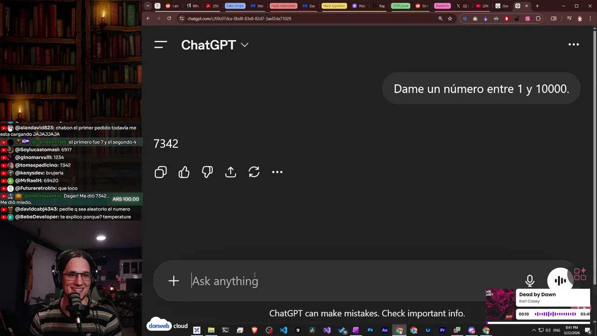Screen dimensions: 597x336
Task: Switch to the Hack typeface tab group
Action: [334, 6]
